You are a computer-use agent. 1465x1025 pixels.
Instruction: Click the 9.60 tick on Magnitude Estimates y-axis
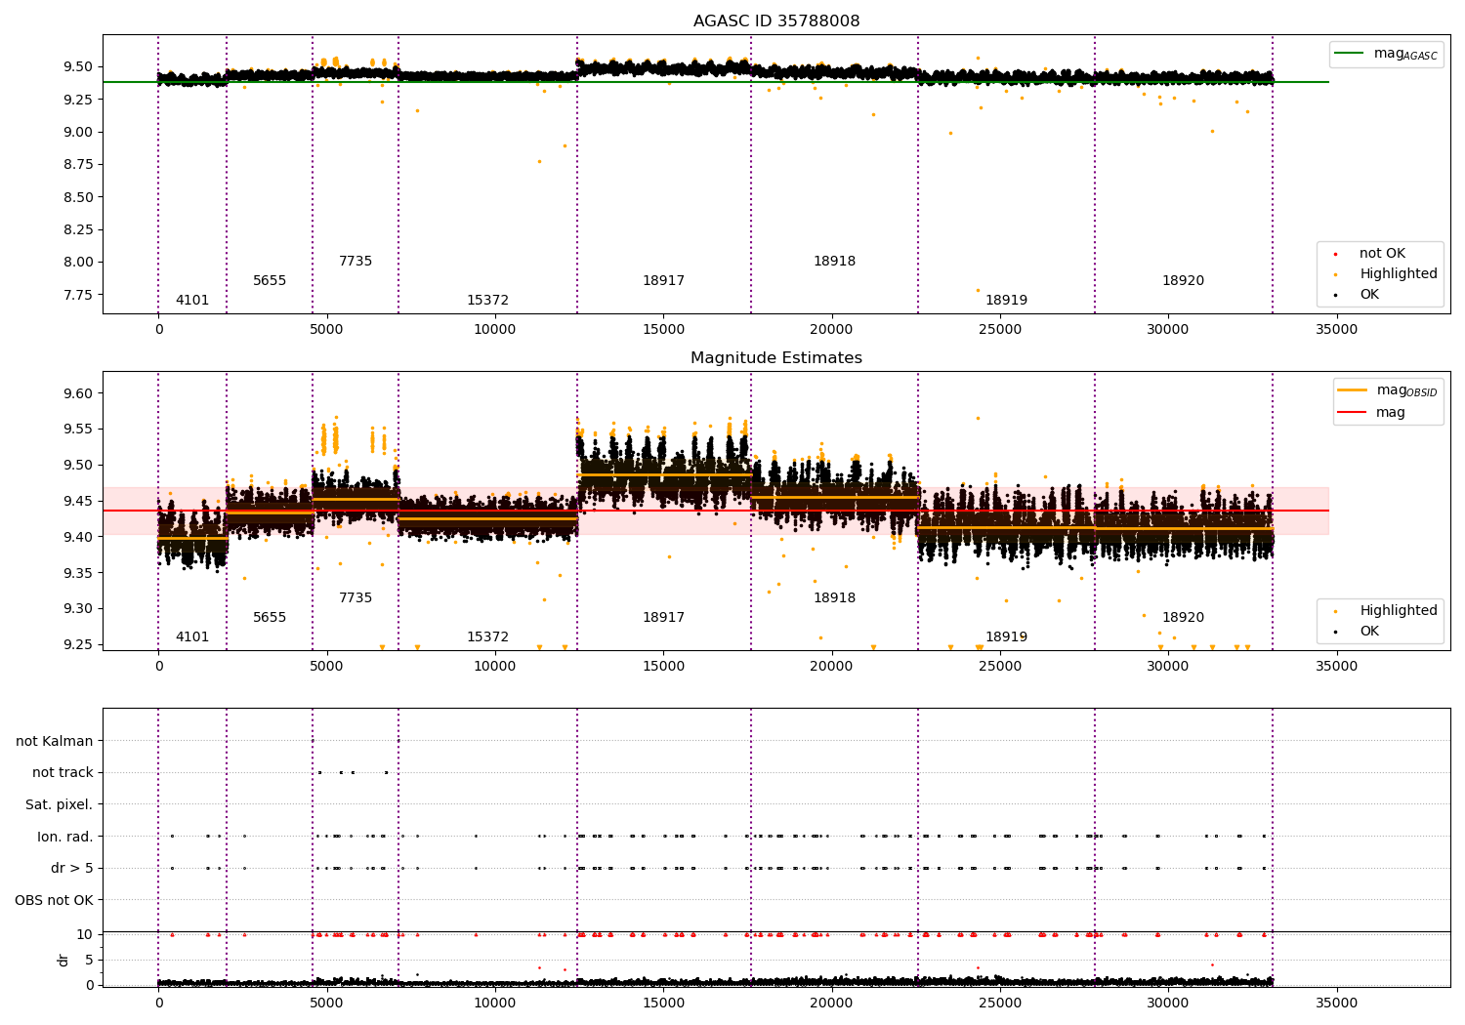(x=78, y=393)
